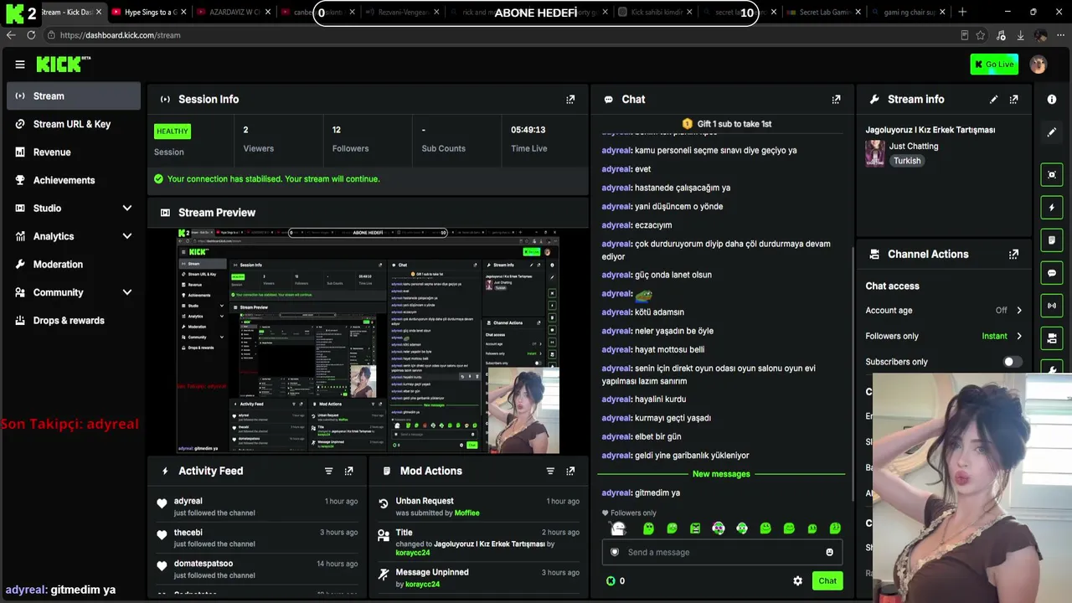Viewport: 1072px width, 603px height.
Task: Toggle the activity feed lightning icon in right rail
Action: tap(1052, 207)
